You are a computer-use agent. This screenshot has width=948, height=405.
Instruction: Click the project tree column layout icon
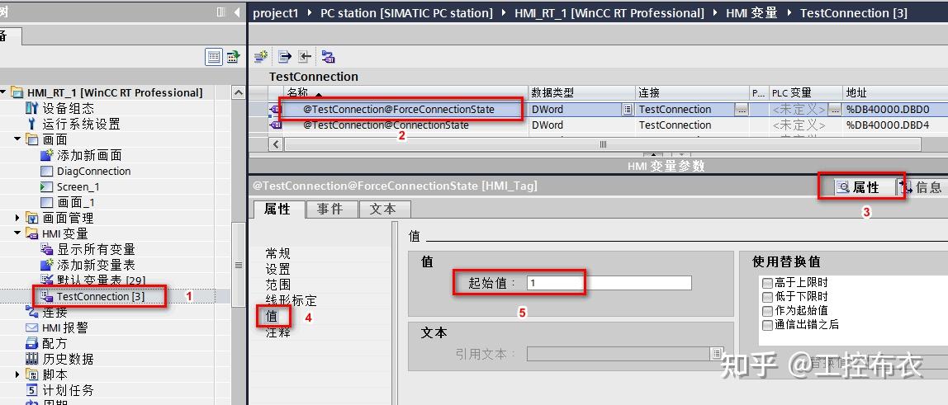tap(221, 12)
